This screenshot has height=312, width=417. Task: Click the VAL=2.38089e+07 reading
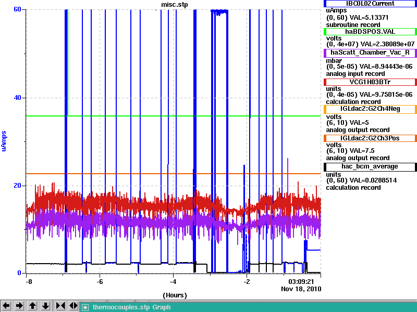387,44
